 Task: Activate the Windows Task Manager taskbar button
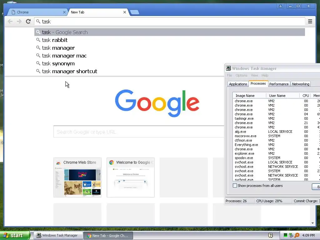coord(58,235)
